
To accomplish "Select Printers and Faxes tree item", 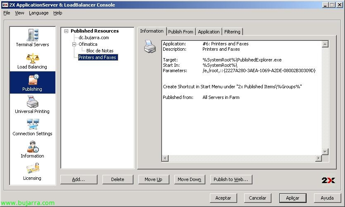I will coord(98,57).
